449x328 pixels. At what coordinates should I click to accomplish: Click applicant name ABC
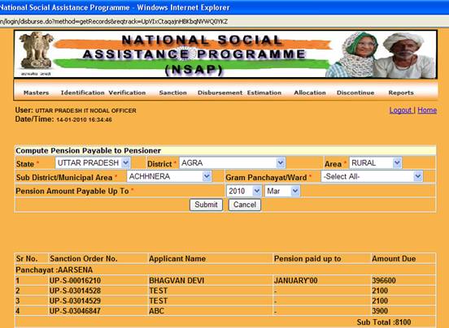click(157, 311)
